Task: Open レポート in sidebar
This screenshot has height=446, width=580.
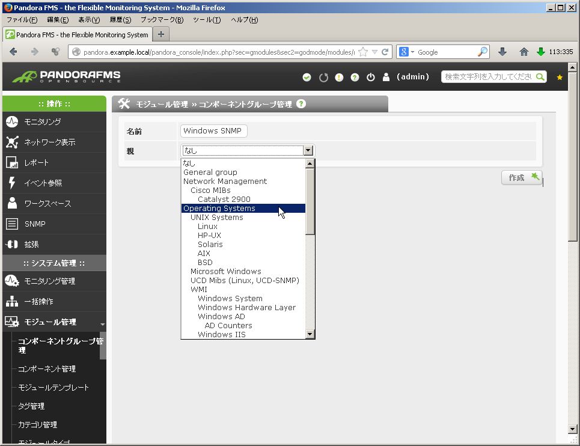Action: coord(54,162)
